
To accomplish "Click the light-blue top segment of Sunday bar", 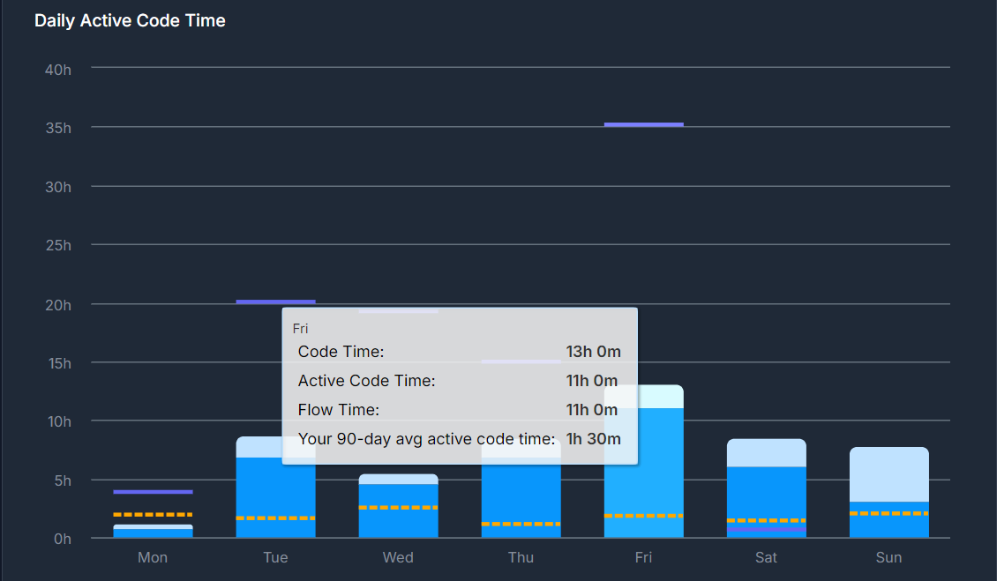I will click(x=888, y=474).
